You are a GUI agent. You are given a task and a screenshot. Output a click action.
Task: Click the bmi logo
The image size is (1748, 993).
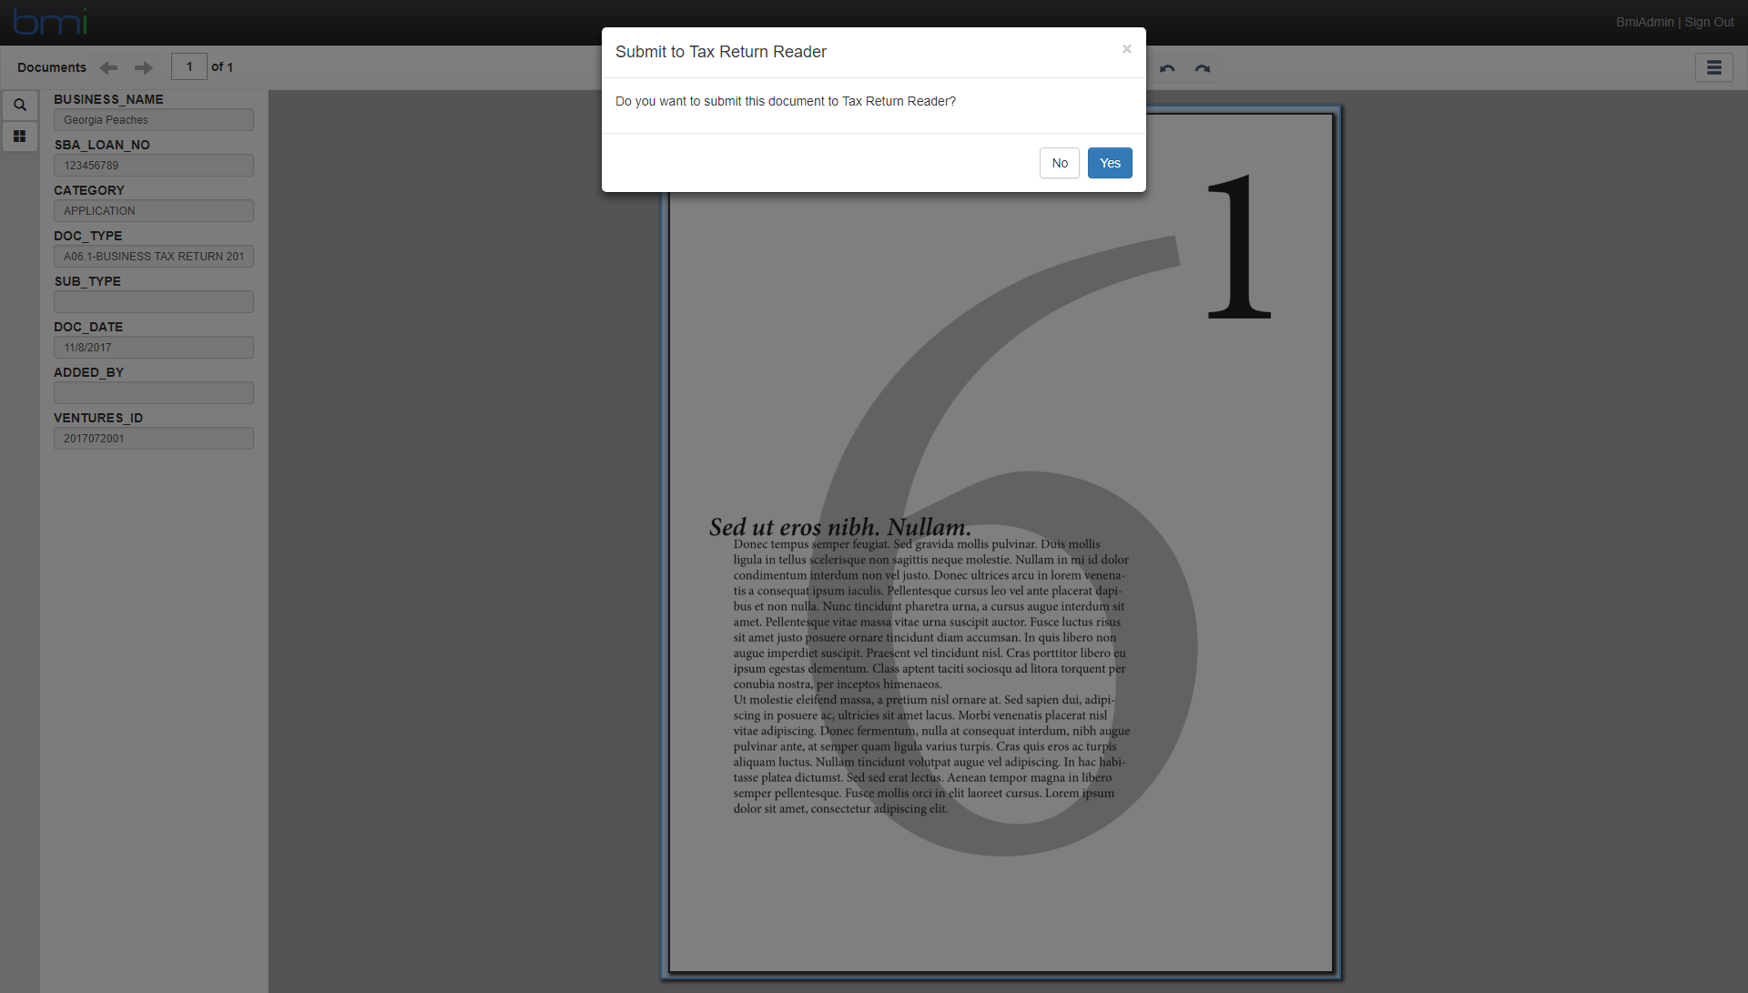click(x=51, y=22)
